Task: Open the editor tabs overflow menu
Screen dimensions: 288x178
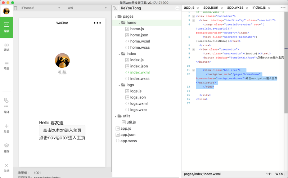Action: (283, 8)
